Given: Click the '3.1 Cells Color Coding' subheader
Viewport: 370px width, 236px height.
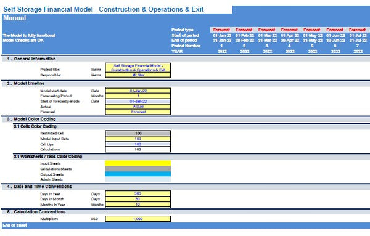Looking at the screenshot, I should (35, 126).
